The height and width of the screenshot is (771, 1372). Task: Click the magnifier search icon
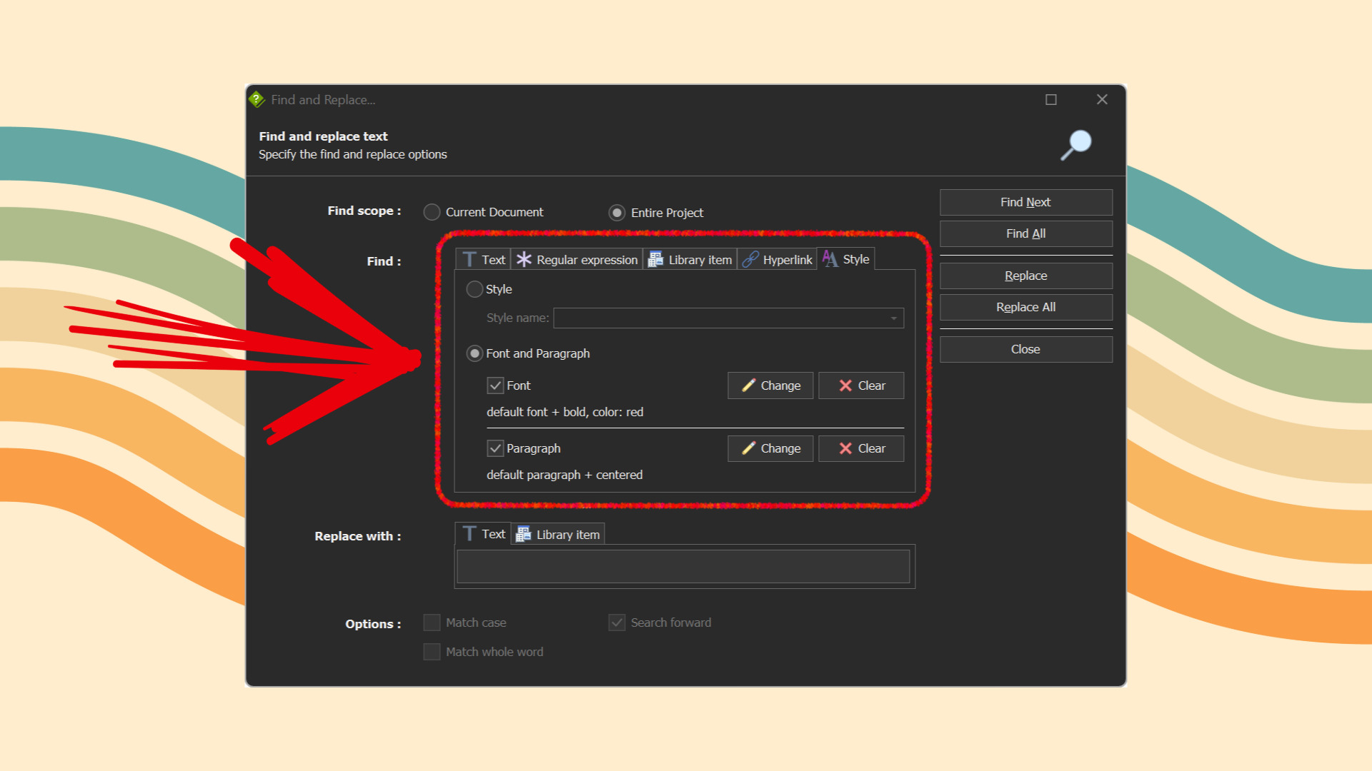point(1077,143)
